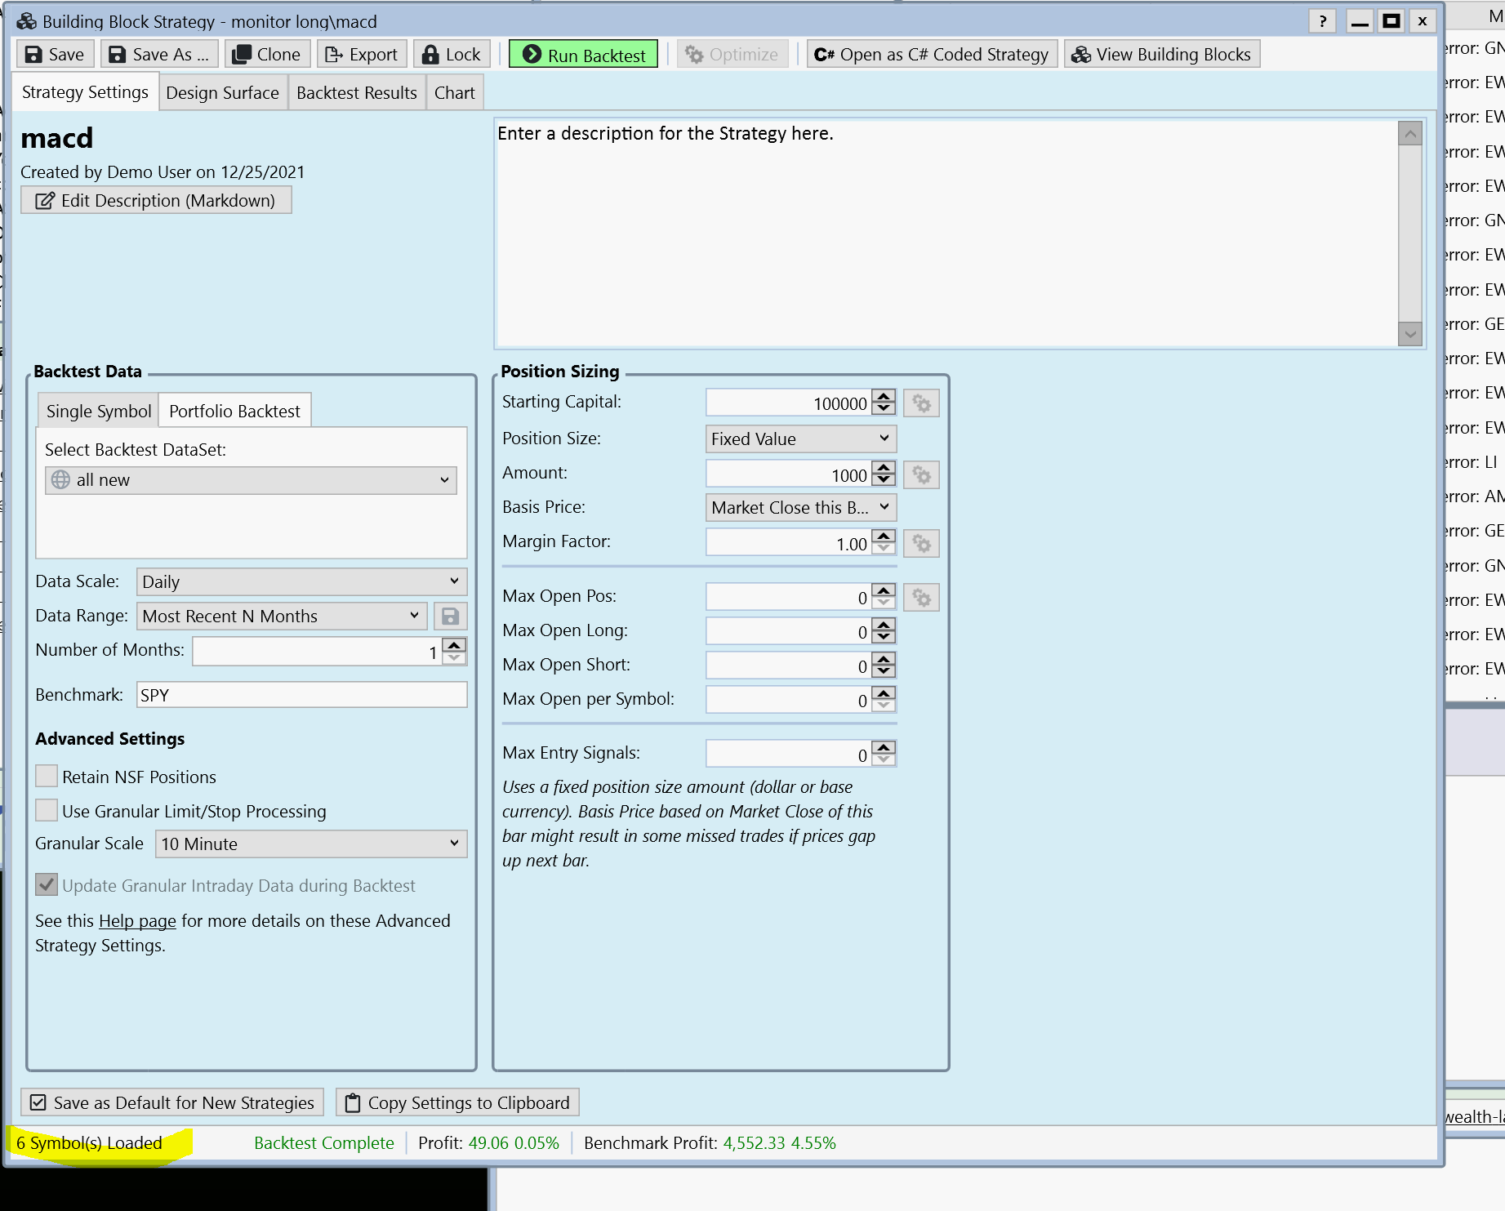Increase Max Entry Signals with up arrow
The image size is (1505, 1211).
point(884,748)
